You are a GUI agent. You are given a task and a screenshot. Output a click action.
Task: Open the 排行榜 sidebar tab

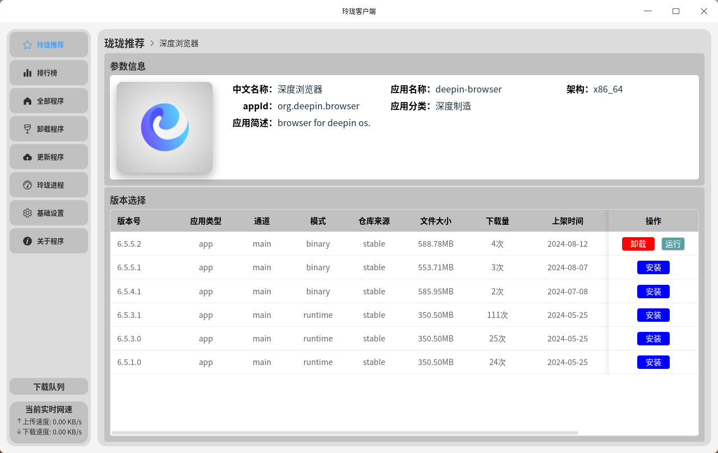[x=49, y=73]
